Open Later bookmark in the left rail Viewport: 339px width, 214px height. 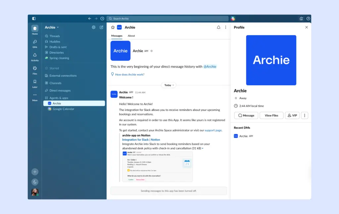tap(35, 84)
